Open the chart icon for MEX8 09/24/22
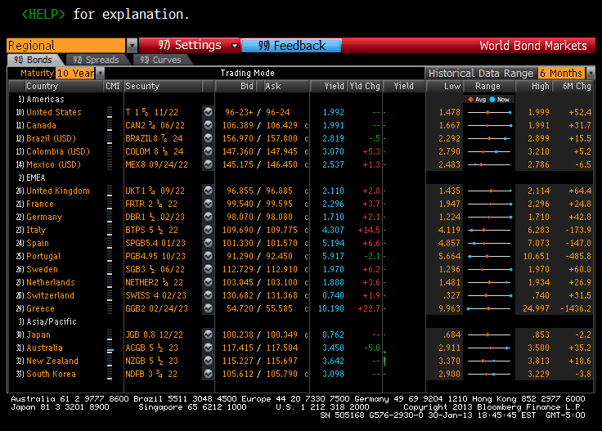Viewport: 602px width, 431px height. click(208, 164)
